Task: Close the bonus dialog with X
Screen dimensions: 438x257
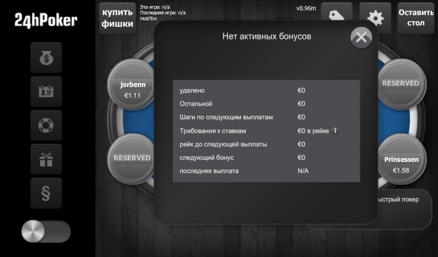Action: (x=361, y=37)
